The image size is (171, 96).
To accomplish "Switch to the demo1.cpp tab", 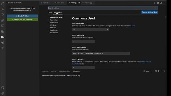I will coord(88,3).
